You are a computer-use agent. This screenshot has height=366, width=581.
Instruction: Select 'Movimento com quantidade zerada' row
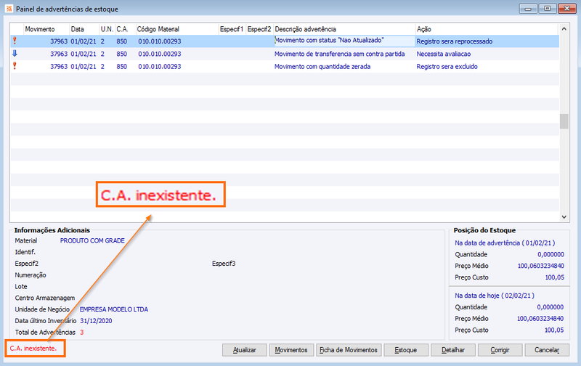285,66
